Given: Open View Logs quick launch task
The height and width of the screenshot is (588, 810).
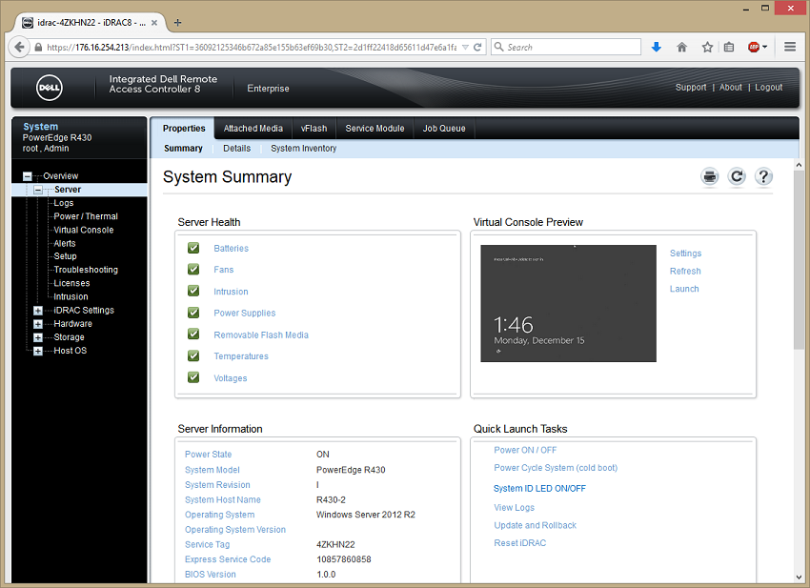Looking at the screenshot, I should click(x=514, y=507).
